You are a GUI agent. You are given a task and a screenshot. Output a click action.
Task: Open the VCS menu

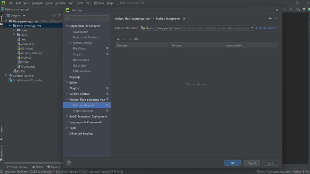[x=88, y=3]
